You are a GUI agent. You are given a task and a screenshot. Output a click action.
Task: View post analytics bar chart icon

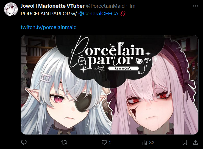pos(144,142)
